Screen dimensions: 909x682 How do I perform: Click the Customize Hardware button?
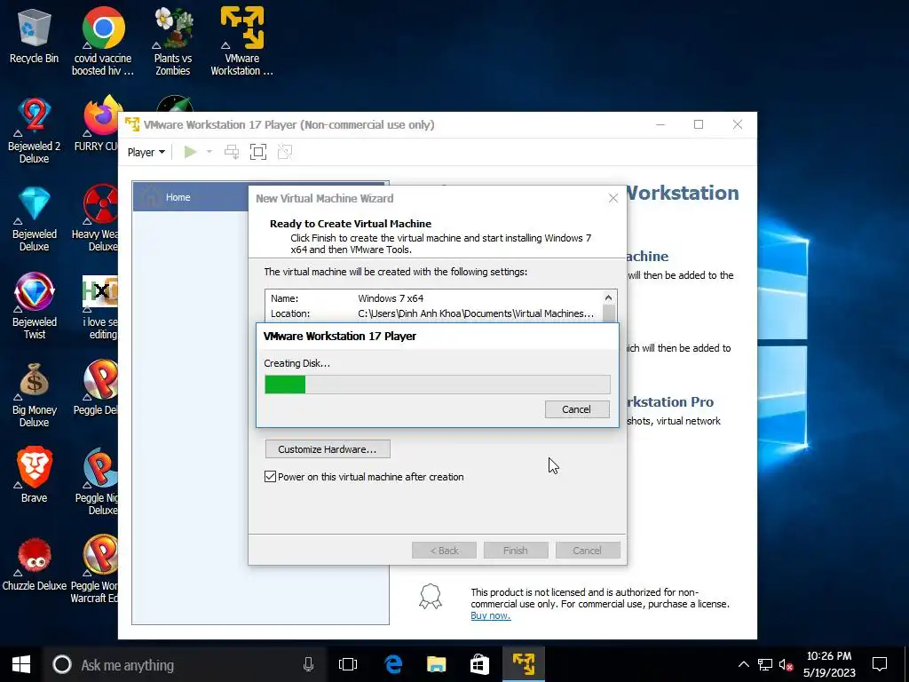tap(328, 448)
